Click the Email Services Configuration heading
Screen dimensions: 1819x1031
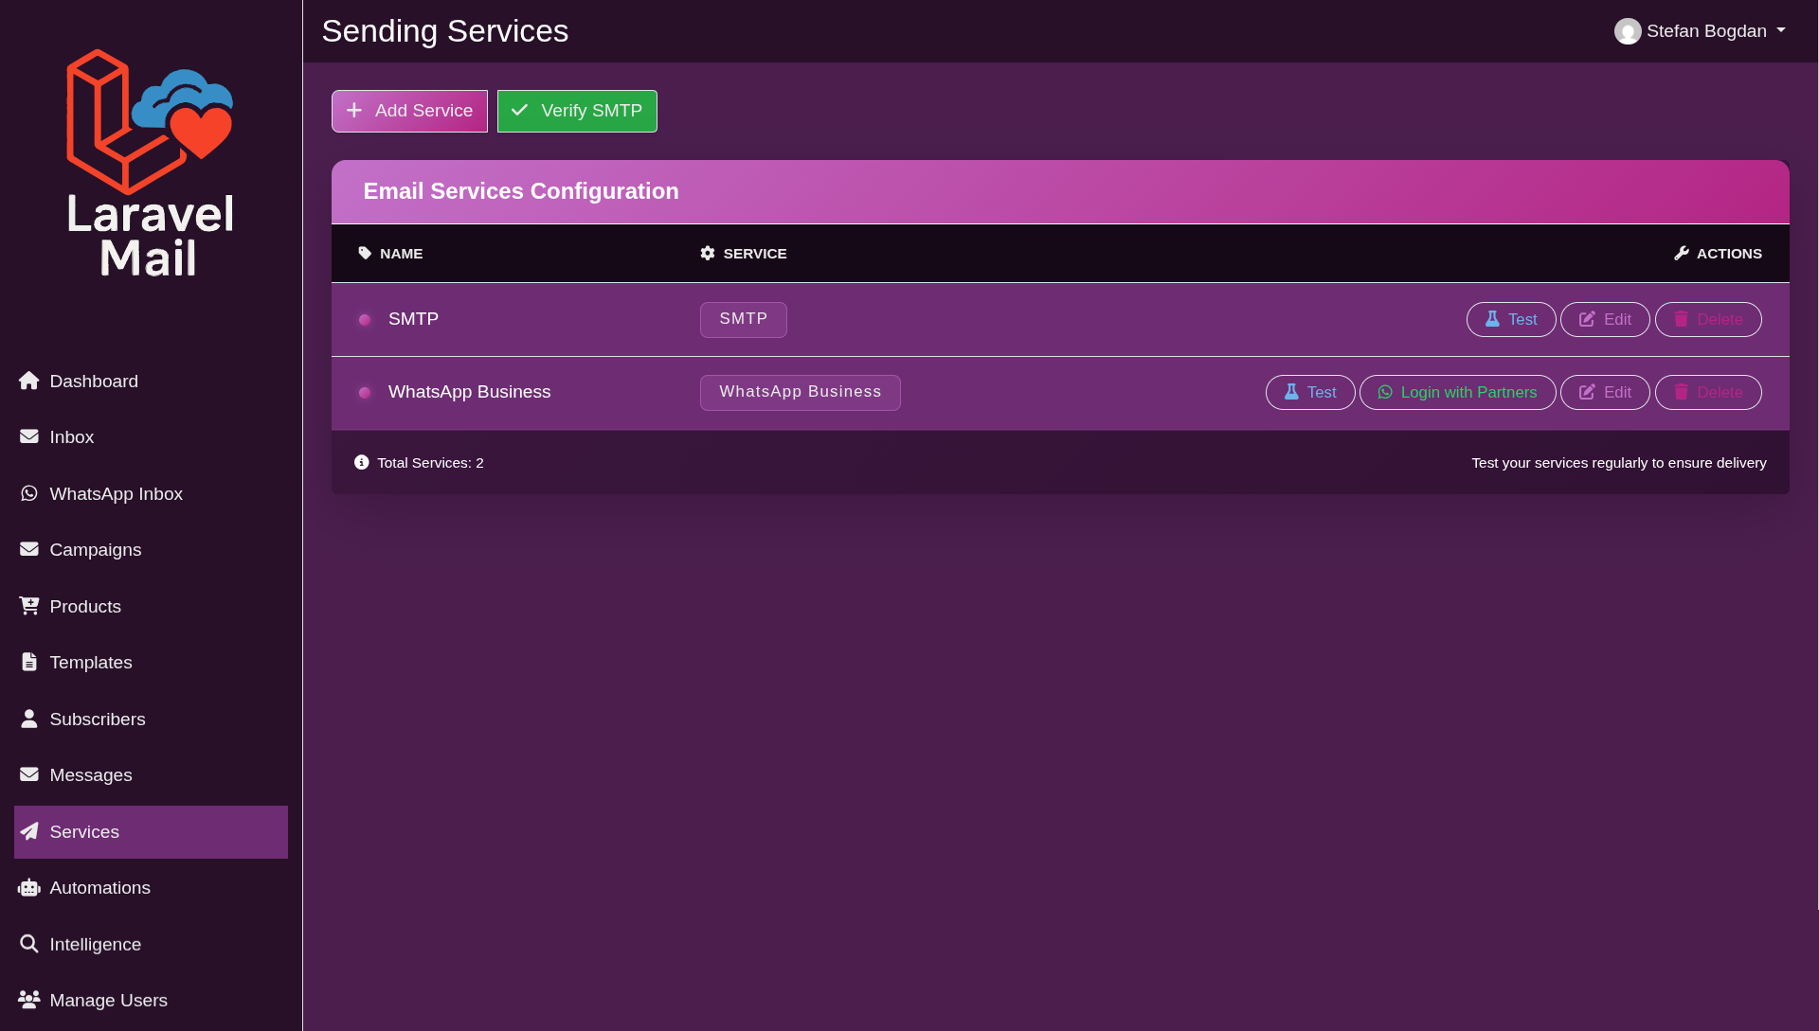(521, 191)
